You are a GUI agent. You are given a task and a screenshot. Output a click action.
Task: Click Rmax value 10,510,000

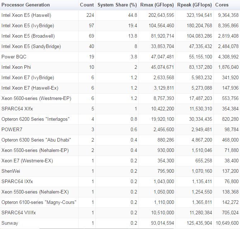[x=163, y=213]
